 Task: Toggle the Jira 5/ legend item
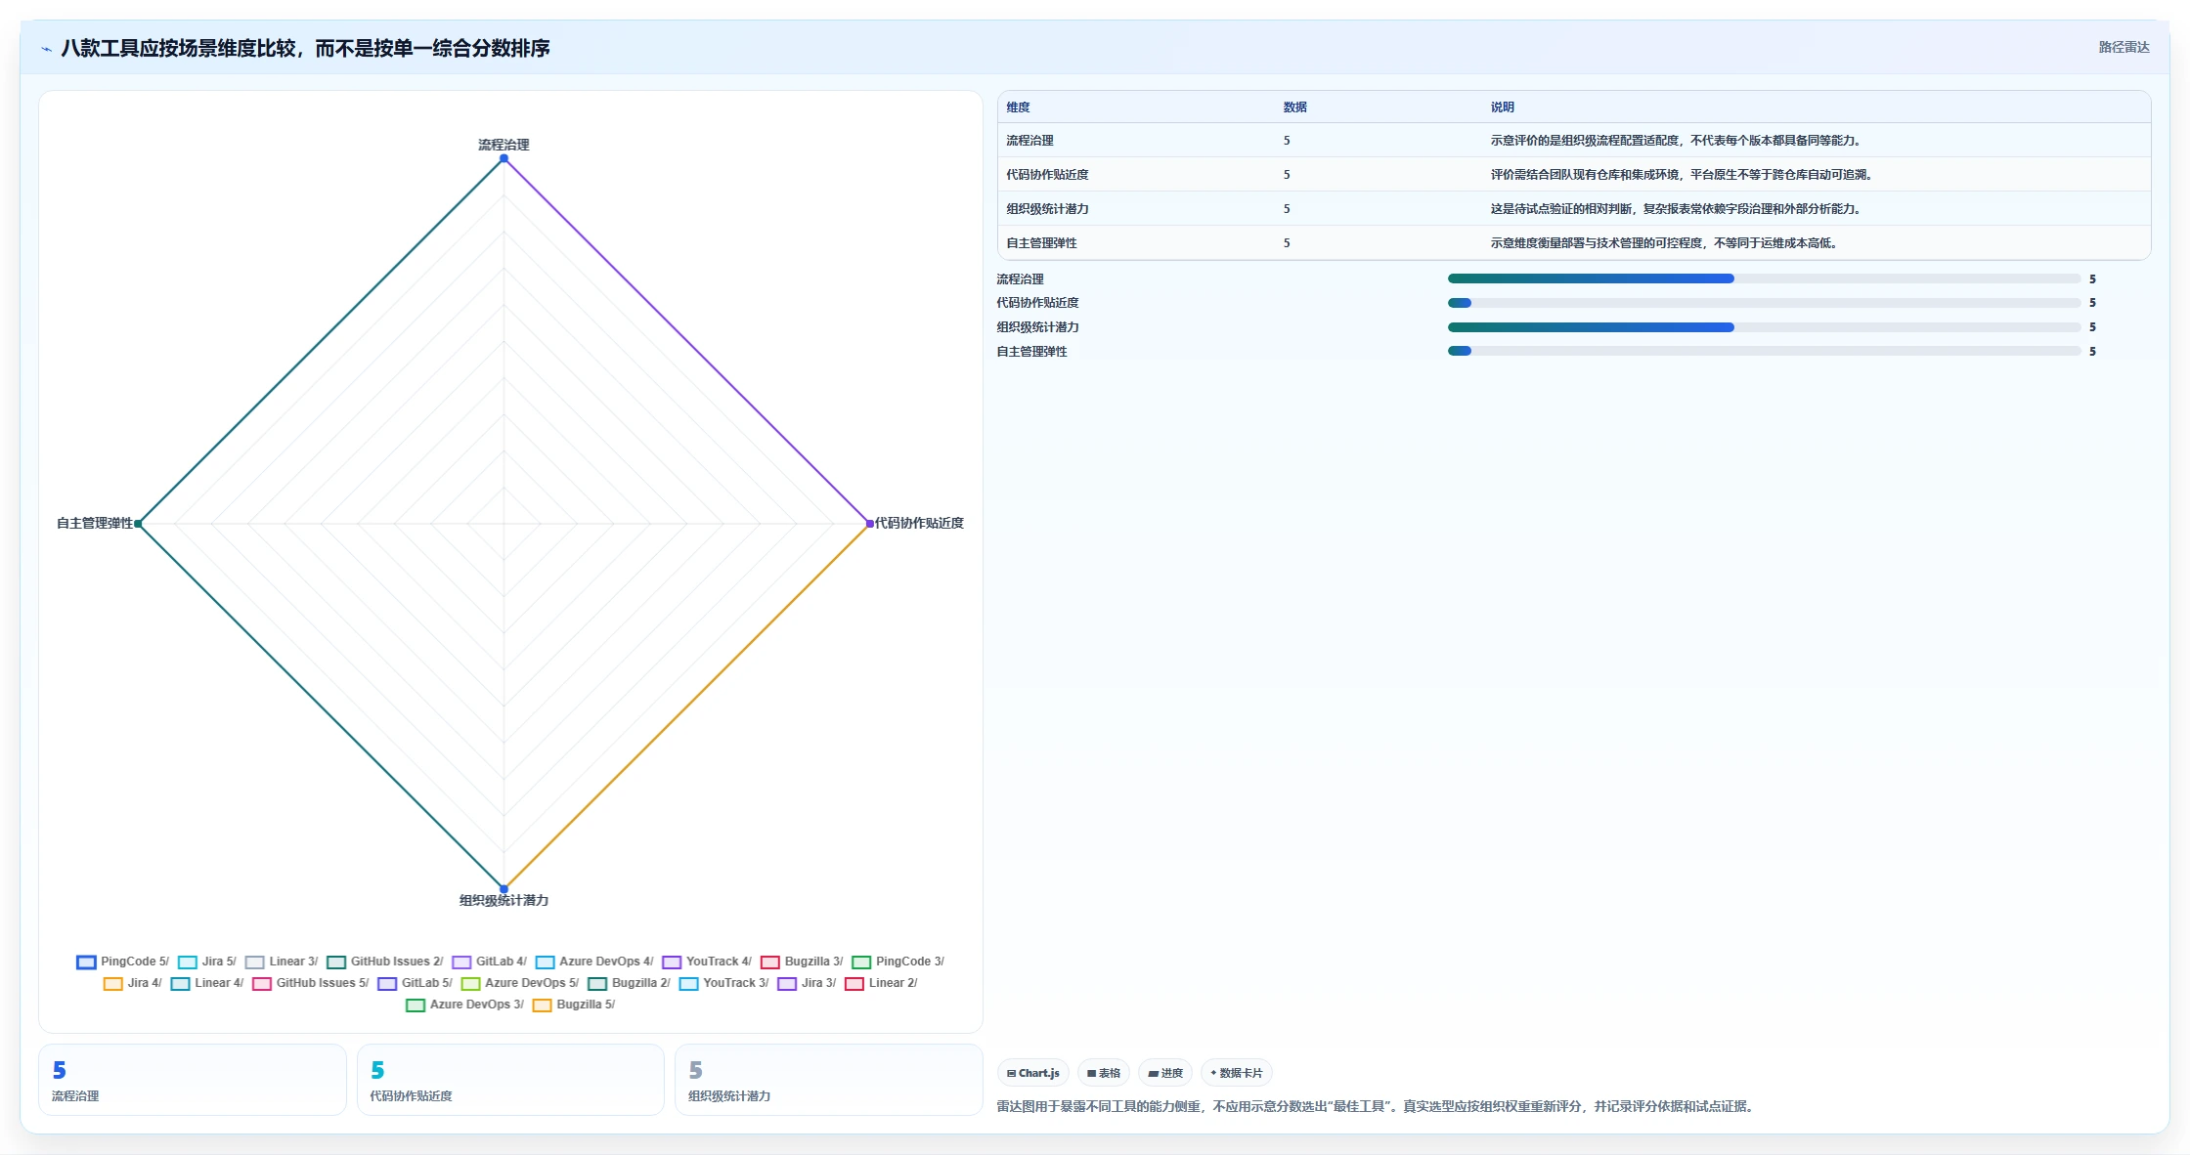[207, 962]
